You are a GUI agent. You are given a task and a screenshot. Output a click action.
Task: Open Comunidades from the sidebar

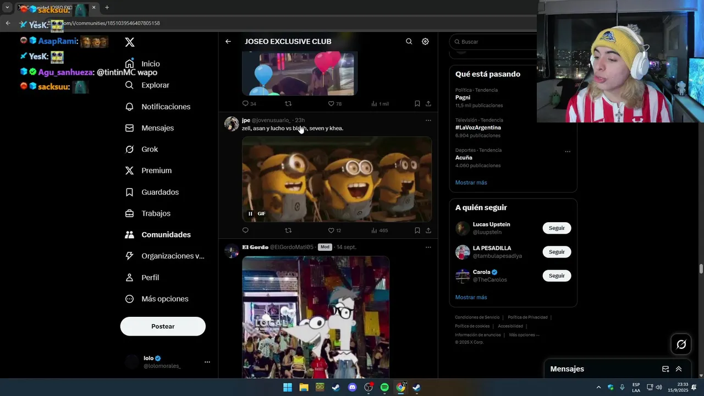click(x=158, y=235)
